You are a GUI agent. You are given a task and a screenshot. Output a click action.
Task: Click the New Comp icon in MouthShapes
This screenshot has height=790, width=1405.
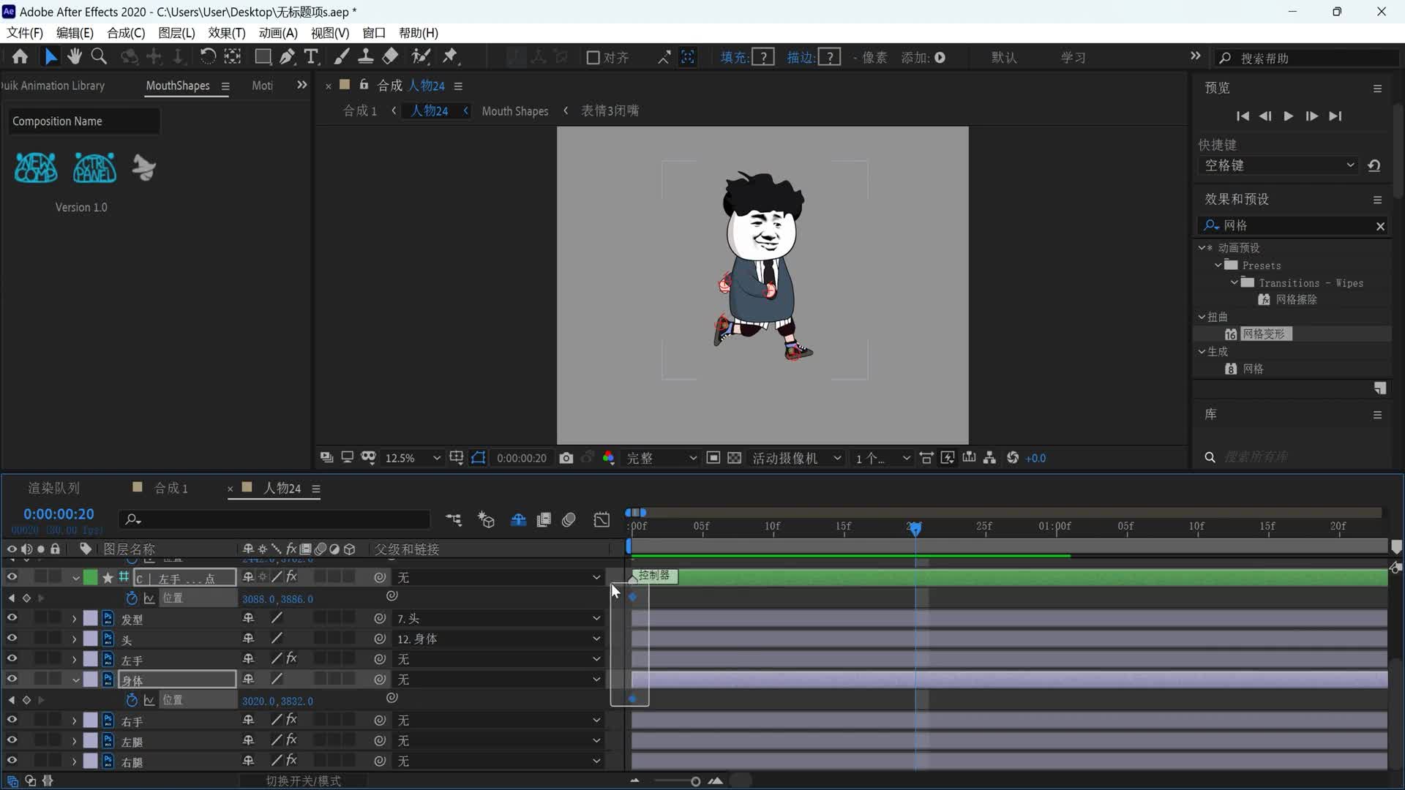tap(36, 168)
